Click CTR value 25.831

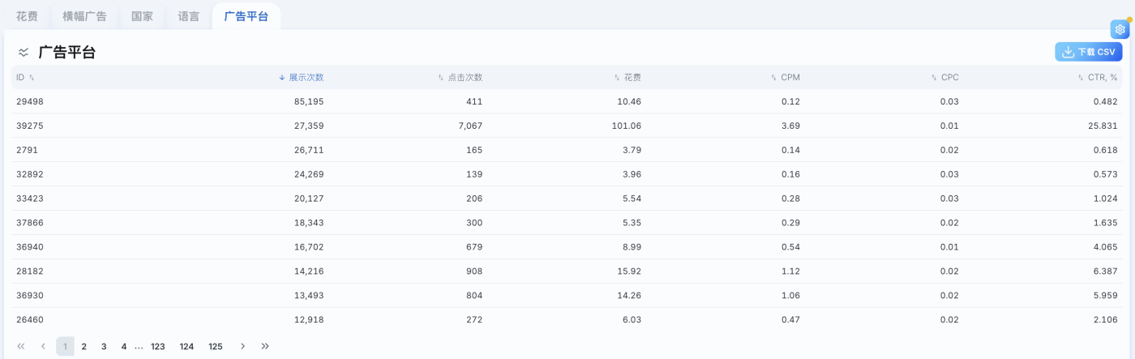point(1104,126)
